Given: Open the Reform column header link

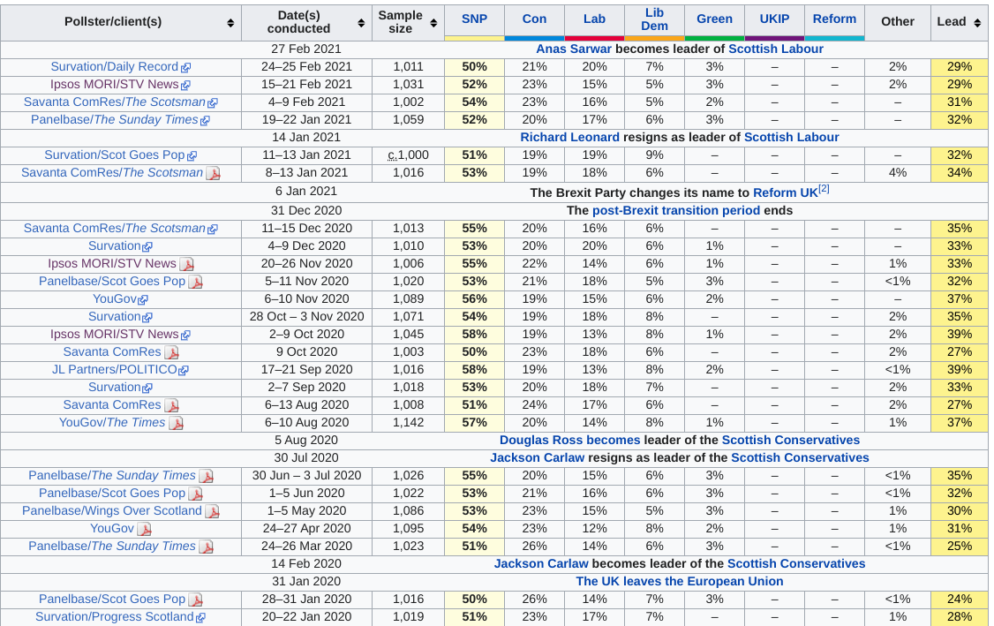Looking at the screenshot, I should tap(834, 19).
